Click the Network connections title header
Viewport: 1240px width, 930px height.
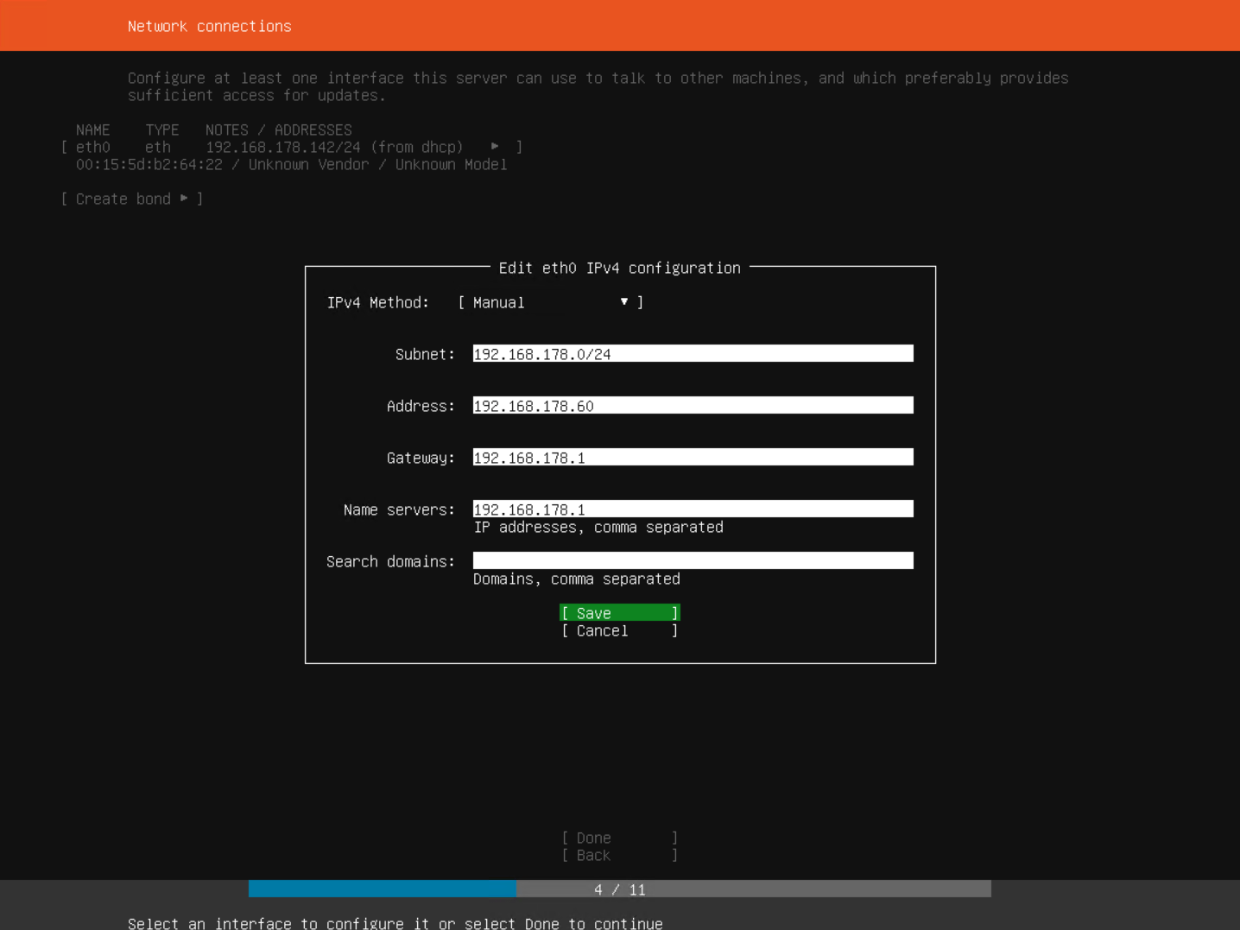[210, 26]
